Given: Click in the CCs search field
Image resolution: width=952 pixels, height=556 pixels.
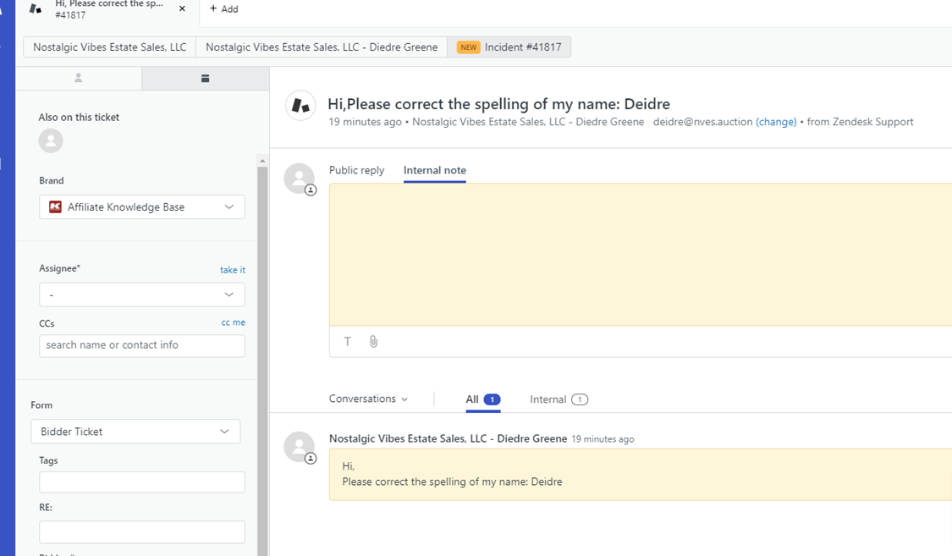Looking at the screenshot, I should tap(142, 345).
